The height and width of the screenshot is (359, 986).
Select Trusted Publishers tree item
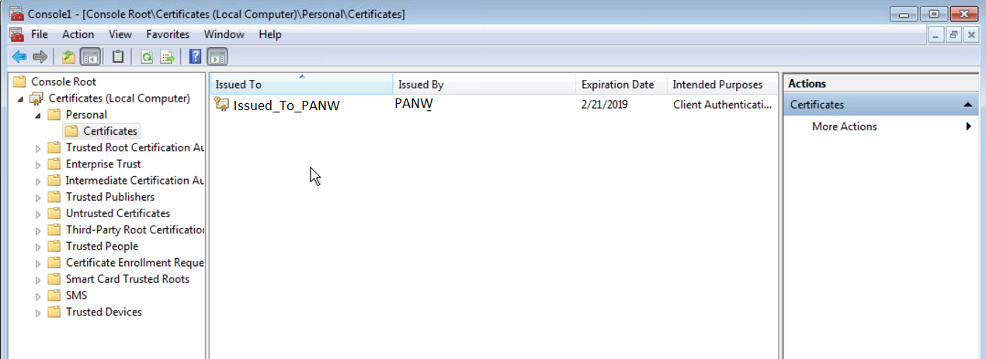110,197
